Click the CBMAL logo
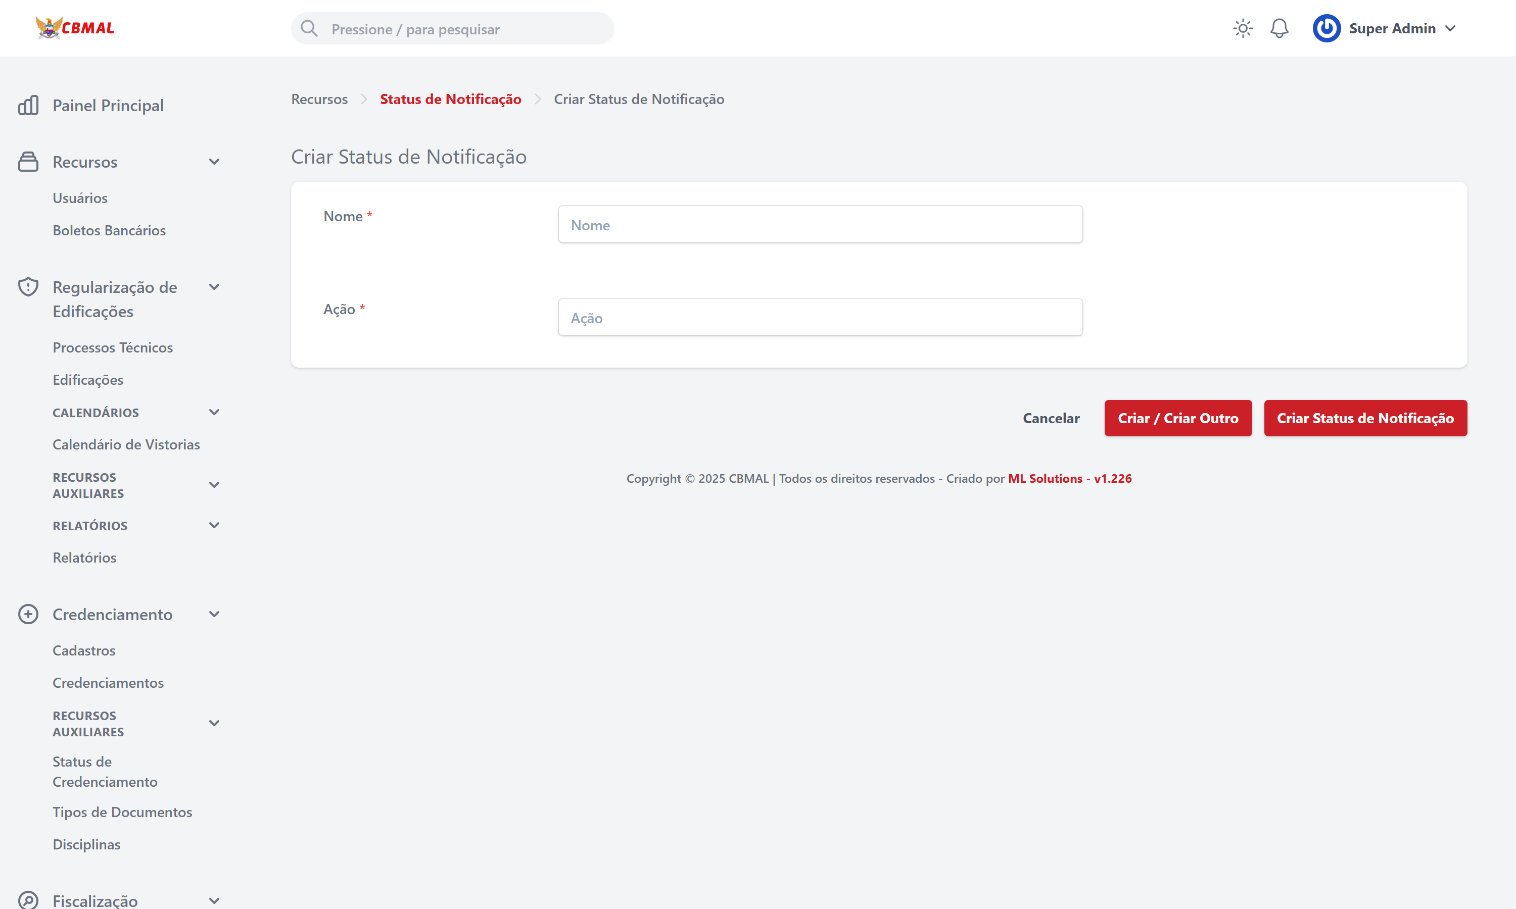1516x909 pixels. [75, 27]
